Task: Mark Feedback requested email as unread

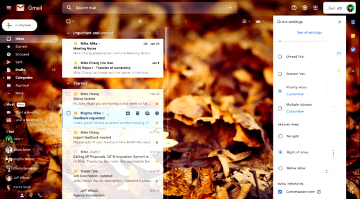Action: (x=147, y=113)
